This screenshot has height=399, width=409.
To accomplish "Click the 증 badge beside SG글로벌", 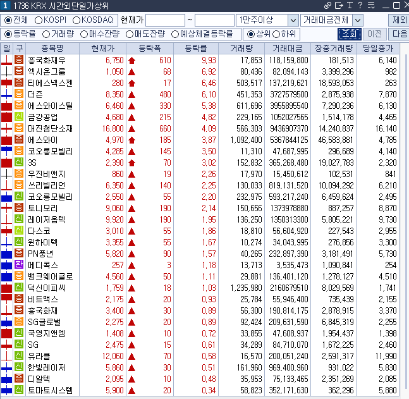I will click(19, 321).
